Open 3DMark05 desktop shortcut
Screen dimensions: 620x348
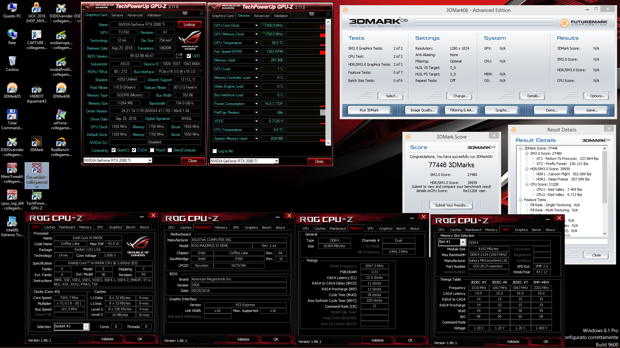pos(12,91)
